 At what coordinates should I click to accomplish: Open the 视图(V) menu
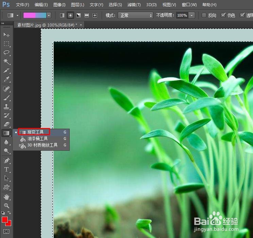click(169, 5)
